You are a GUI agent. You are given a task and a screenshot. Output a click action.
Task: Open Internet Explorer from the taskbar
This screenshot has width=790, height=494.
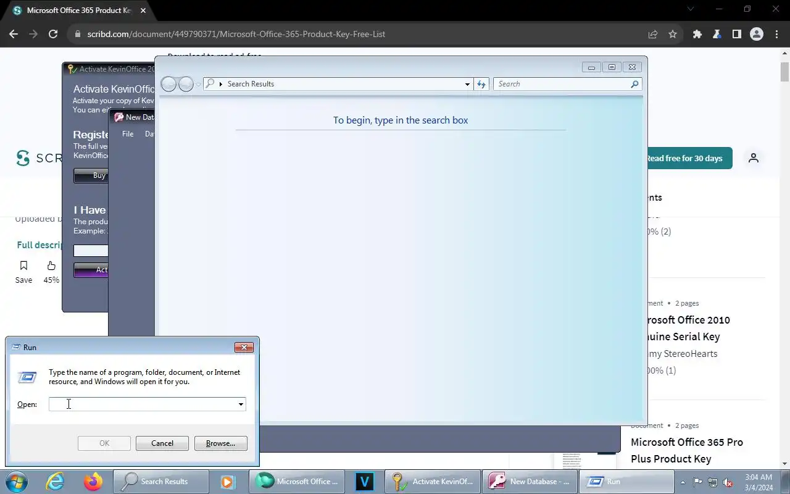pos(56,482)
